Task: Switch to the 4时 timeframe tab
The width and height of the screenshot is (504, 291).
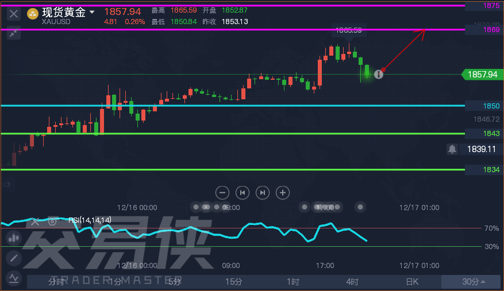Action: [x=352, y=282]
